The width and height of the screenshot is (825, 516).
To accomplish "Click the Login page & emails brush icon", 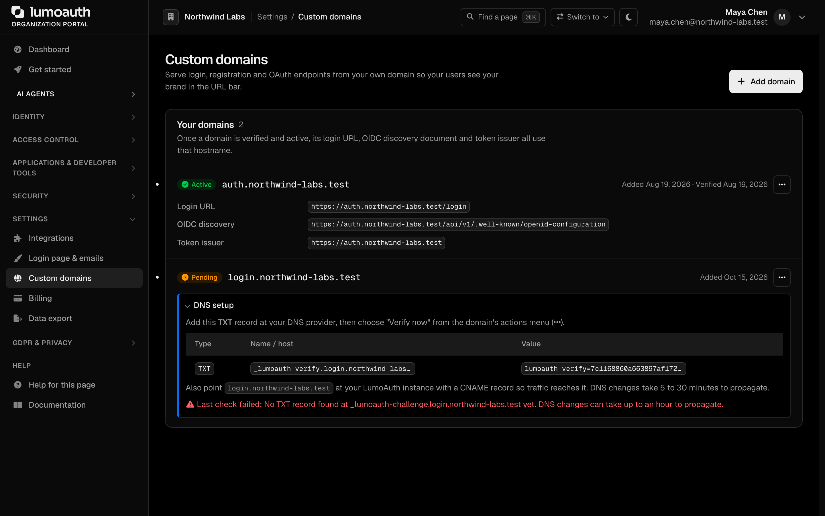I will pyautogui.click(x=18, y=258).
